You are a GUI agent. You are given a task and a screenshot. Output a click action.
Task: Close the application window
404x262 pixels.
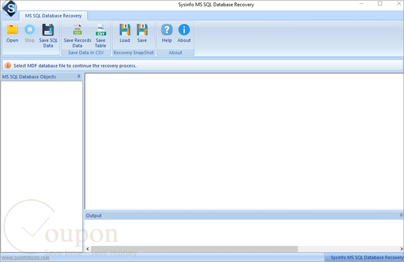click(399, 4)
